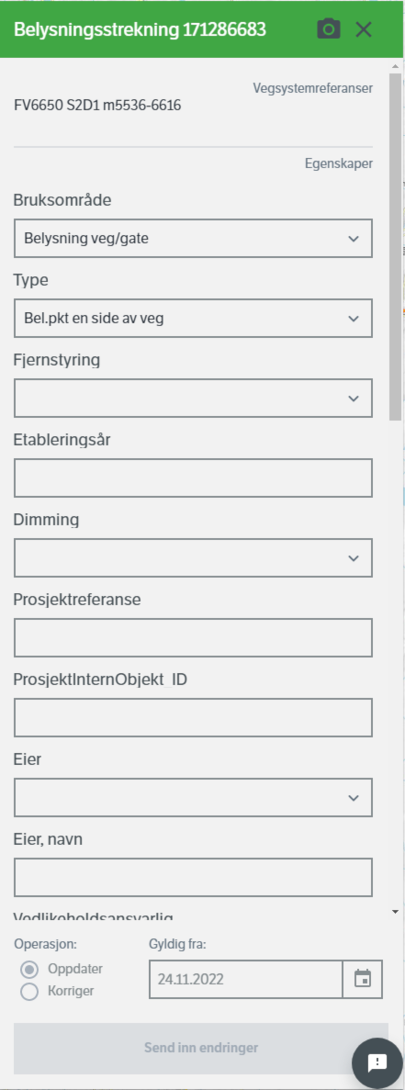
Task: Select the Korriger radio option
Action: pyautogui.click(x=29, y=992)
